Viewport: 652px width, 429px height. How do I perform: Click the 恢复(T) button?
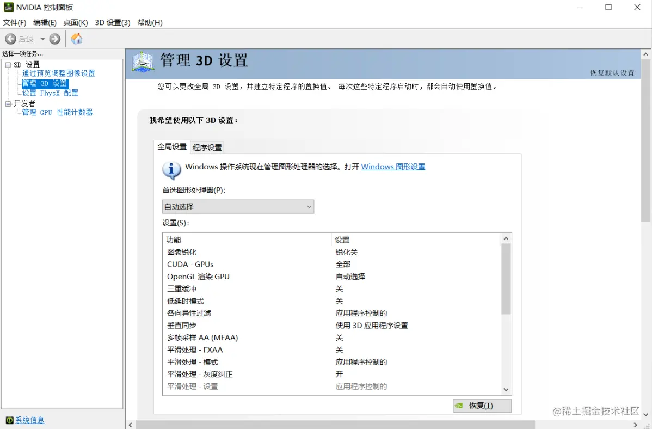coord(482,406)
